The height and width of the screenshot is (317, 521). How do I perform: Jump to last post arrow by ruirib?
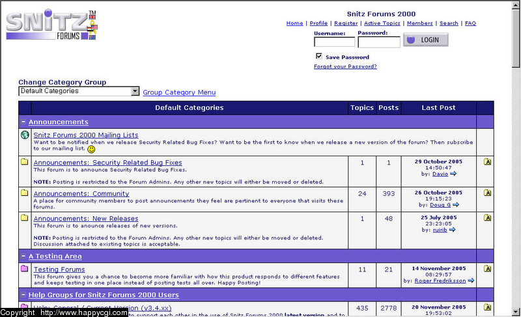452,230
